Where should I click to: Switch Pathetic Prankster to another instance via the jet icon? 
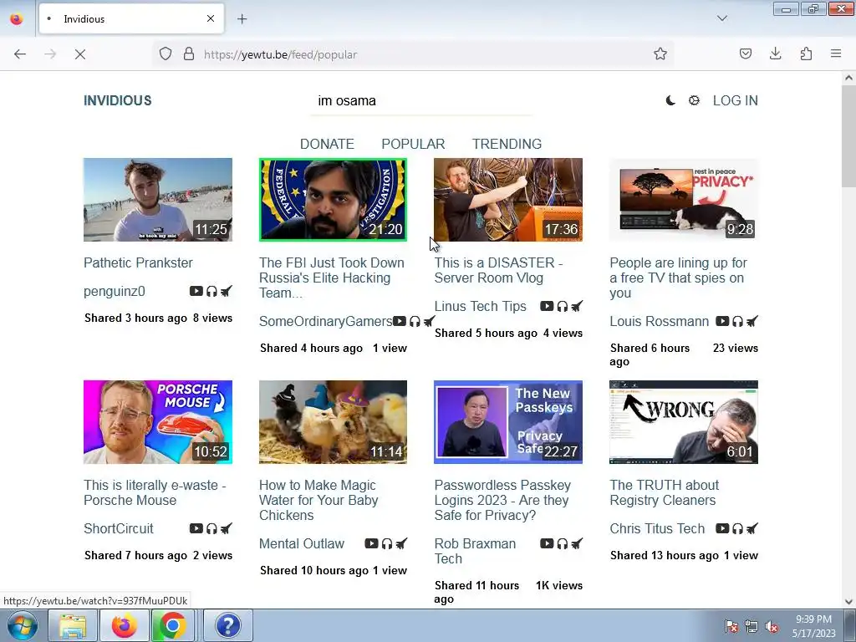[x=226, y=291]
